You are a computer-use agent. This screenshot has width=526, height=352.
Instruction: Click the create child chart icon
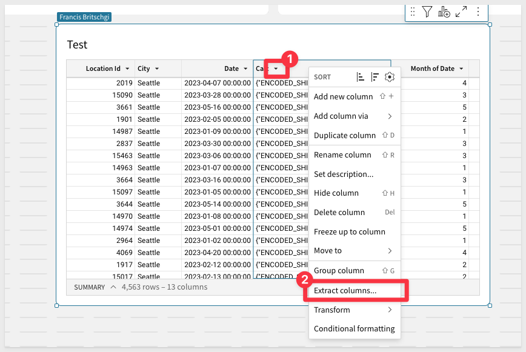point(444,12)
